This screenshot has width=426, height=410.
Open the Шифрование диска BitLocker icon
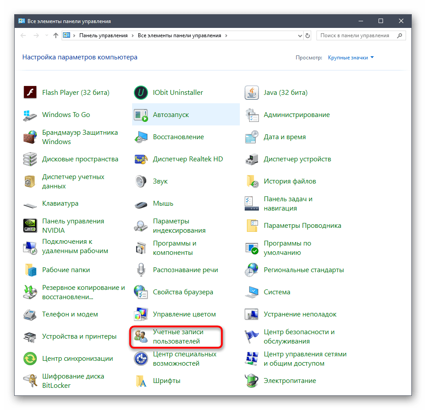(x=30, y=381)
